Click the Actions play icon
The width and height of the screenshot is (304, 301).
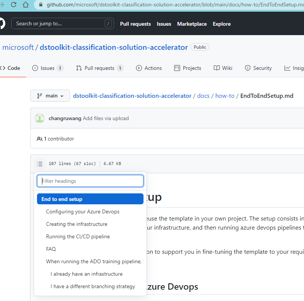[x=139, y=68]
